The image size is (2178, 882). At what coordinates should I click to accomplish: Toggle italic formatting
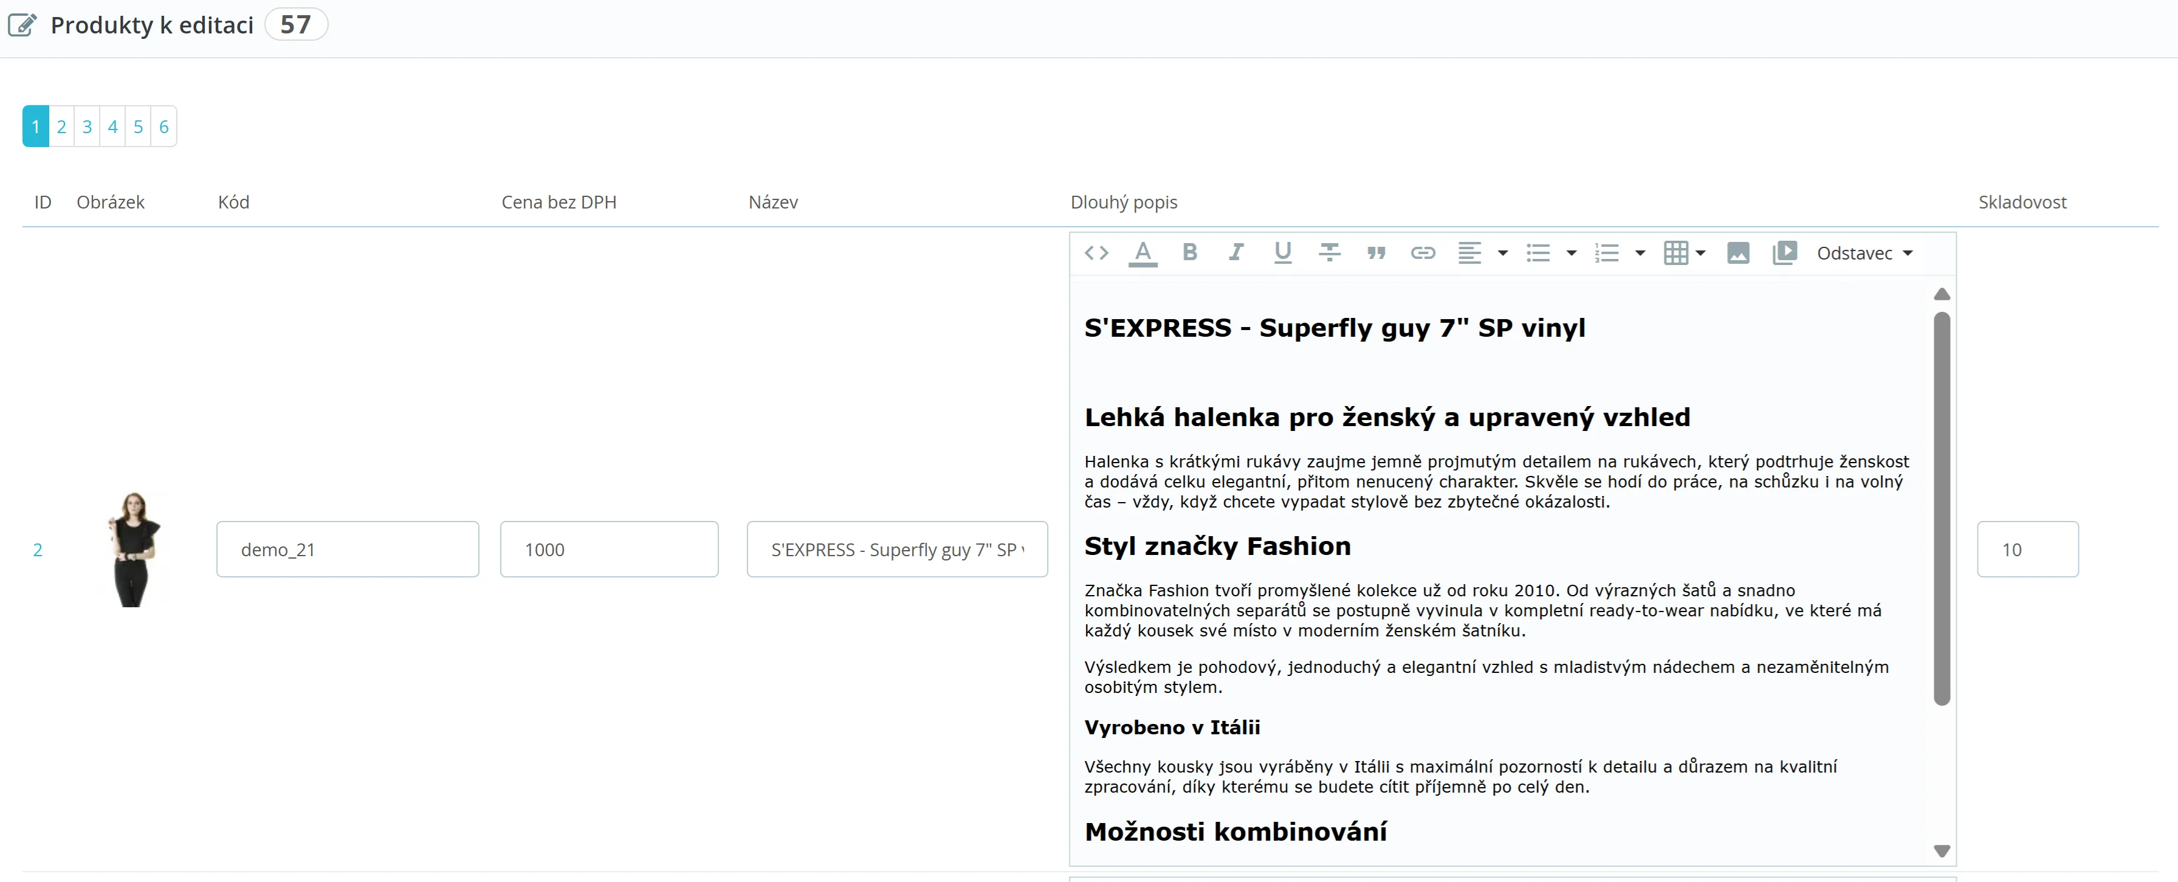coord(1235,252)
